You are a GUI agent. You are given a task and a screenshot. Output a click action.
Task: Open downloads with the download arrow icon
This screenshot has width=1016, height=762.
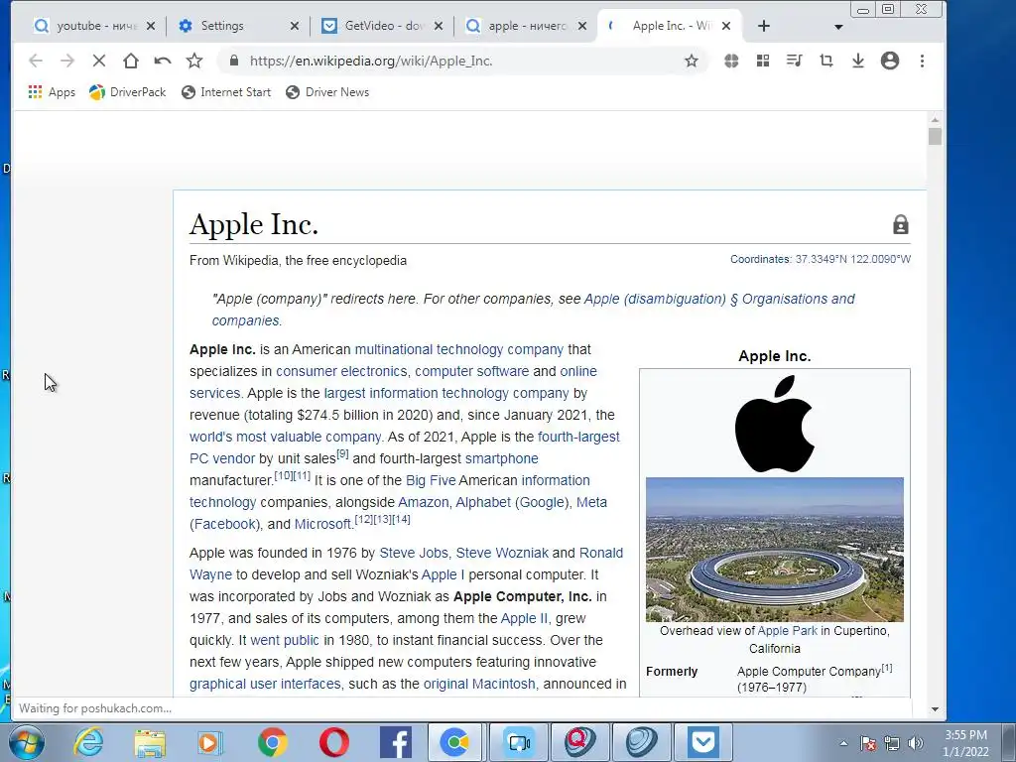click(858, 61)
